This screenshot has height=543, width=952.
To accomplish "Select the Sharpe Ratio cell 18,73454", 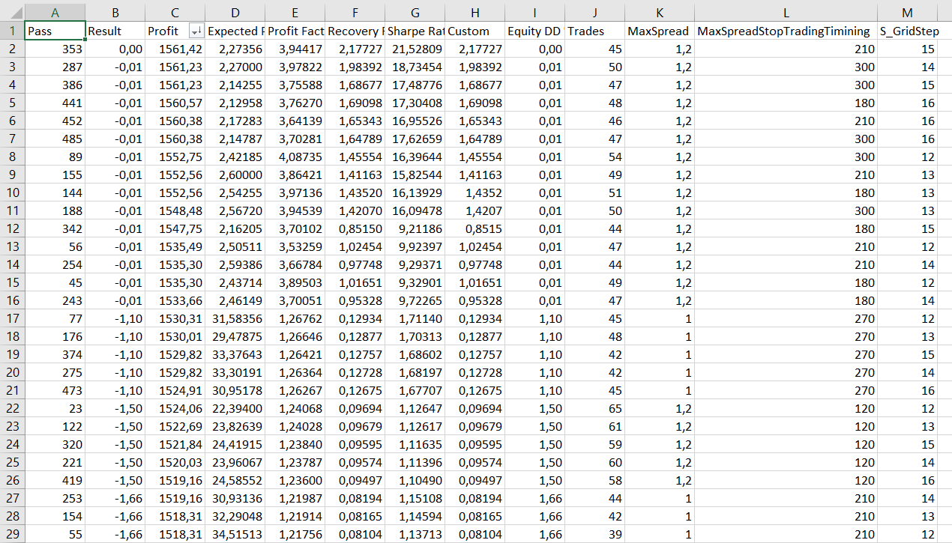I will [x=415, y=67].
